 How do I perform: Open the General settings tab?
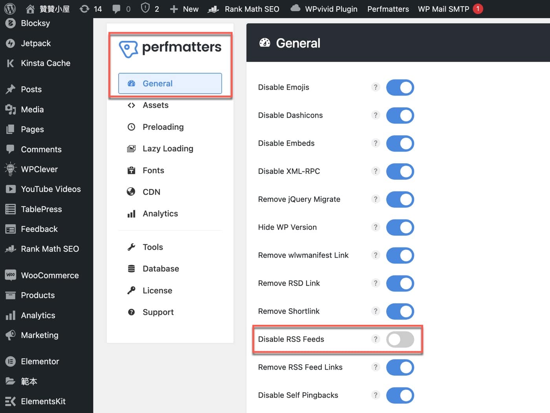170,83
